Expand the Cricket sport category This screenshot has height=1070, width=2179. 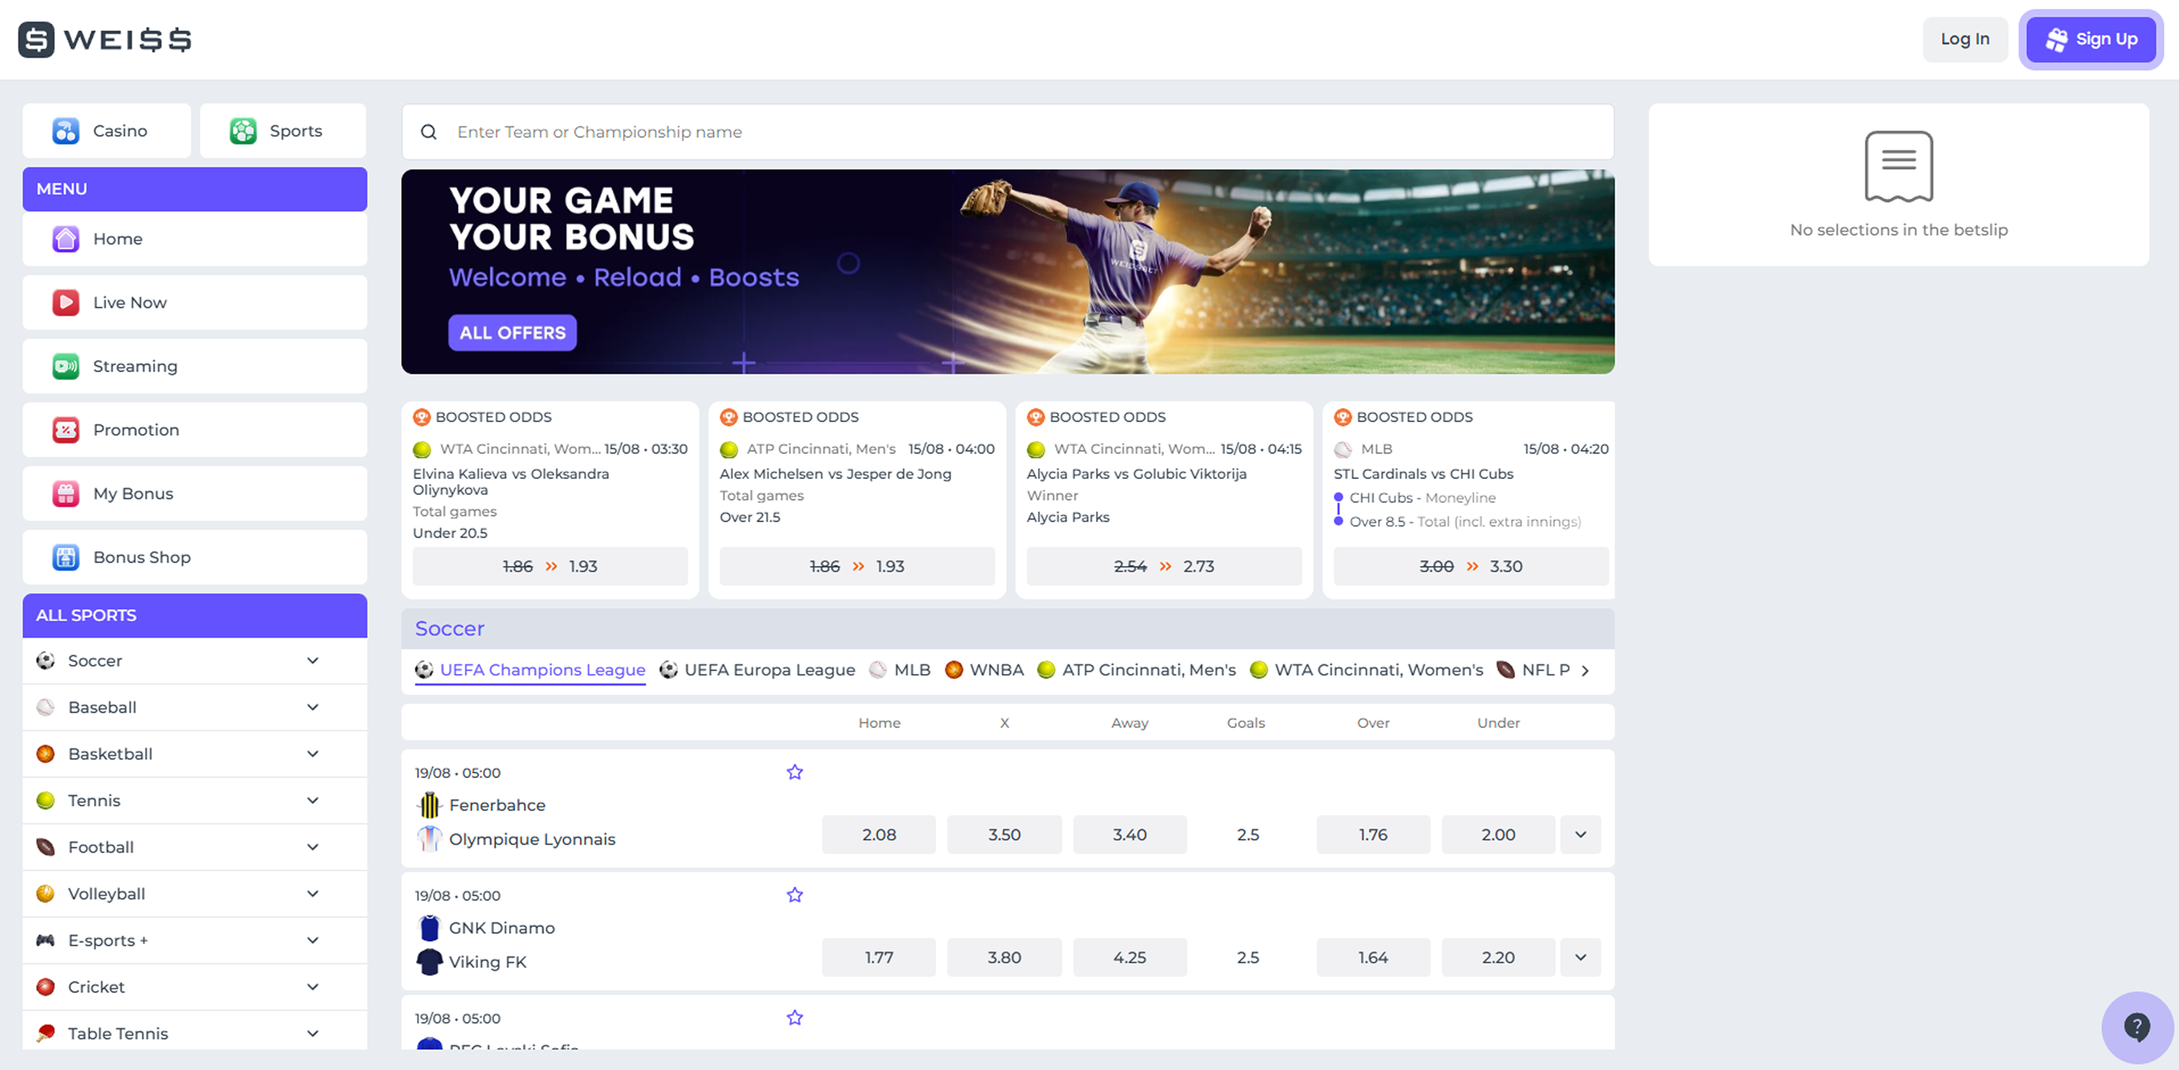pos(313,986)
